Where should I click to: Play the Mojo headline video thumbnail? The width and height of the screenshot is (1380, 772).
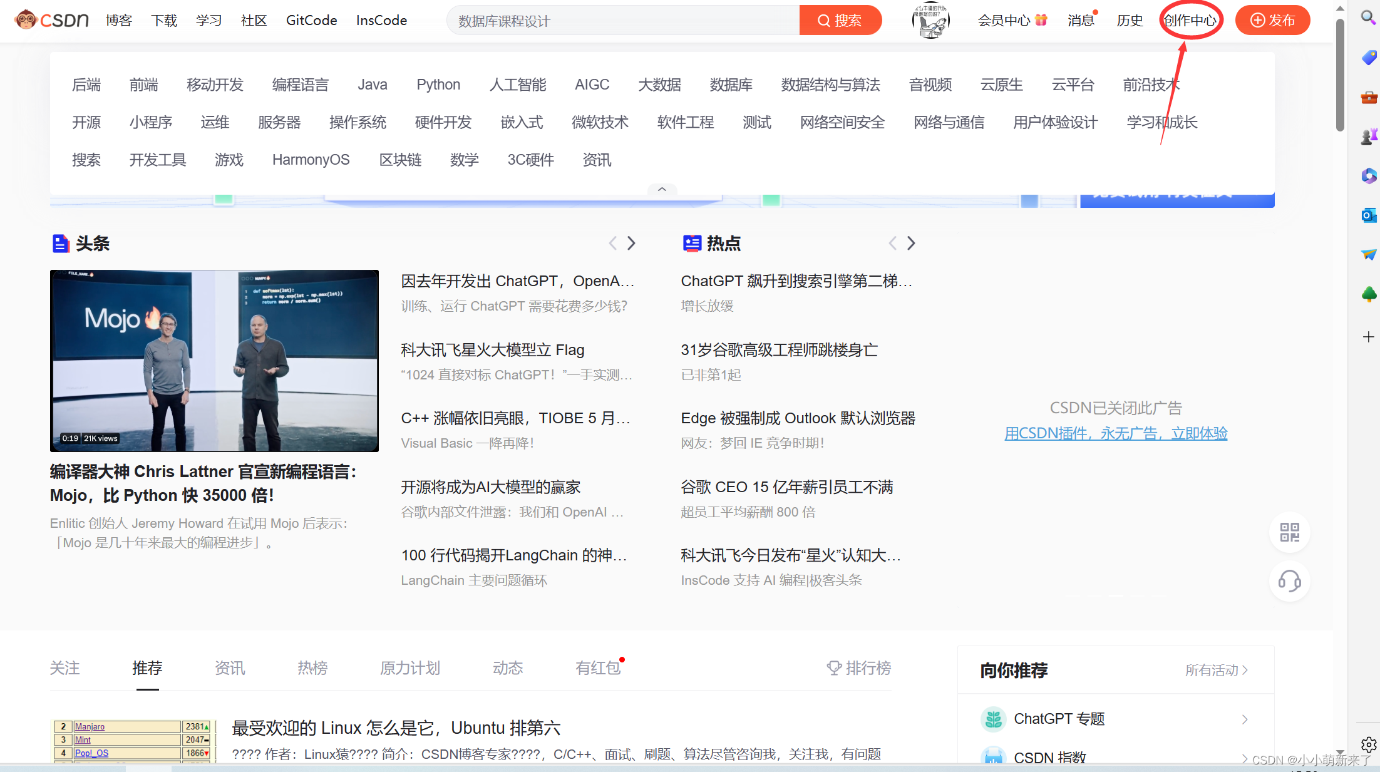click(x=214, y=361)
